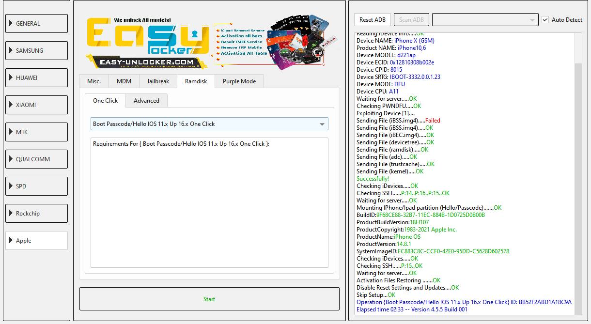Click the 'Activation Files Restoring' log line
591x324 pixels.
[x=398, y=280]
